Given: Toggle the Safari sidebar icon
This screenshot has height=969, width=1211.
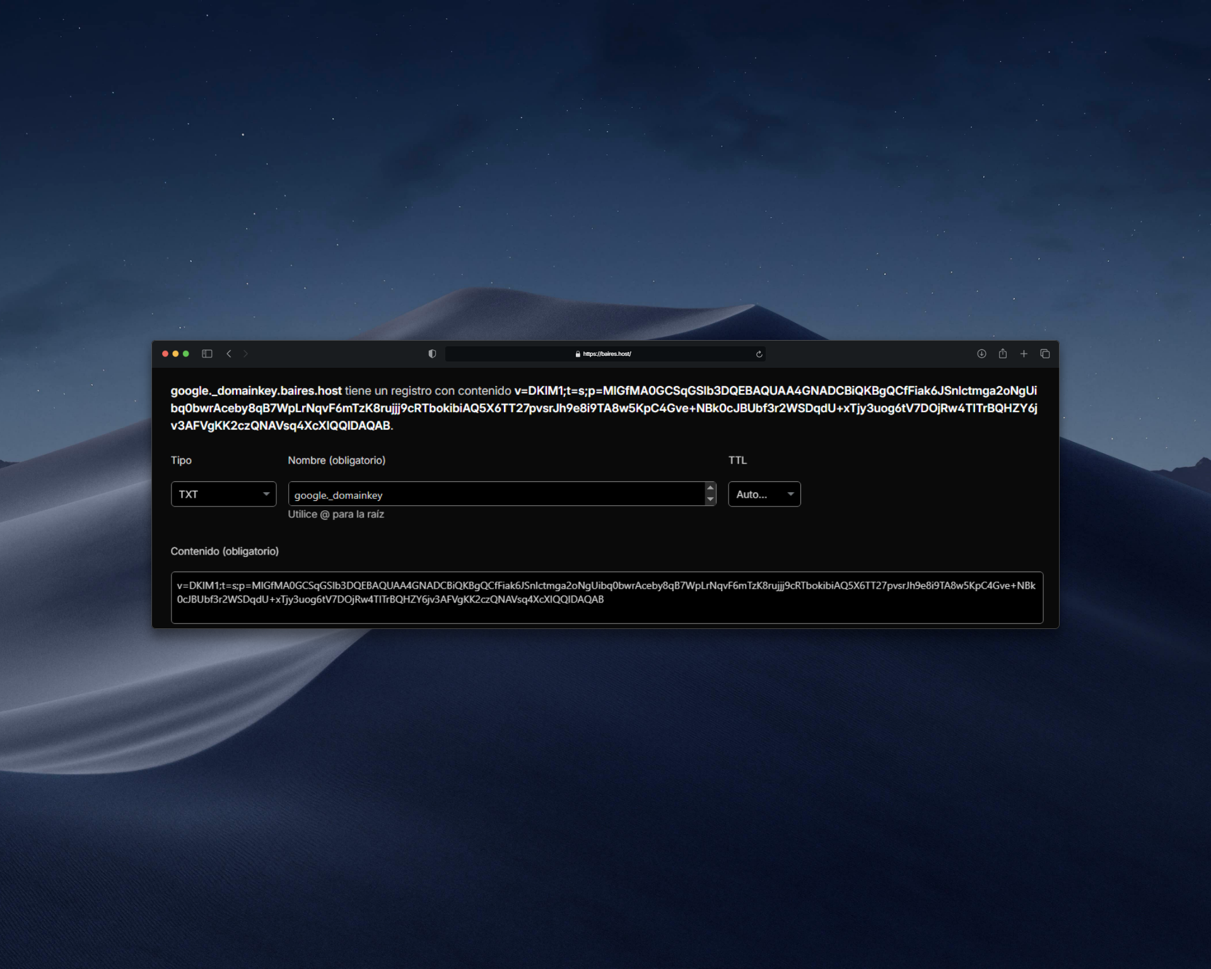Looking at the screenshot, I should [x=207, y=354].
